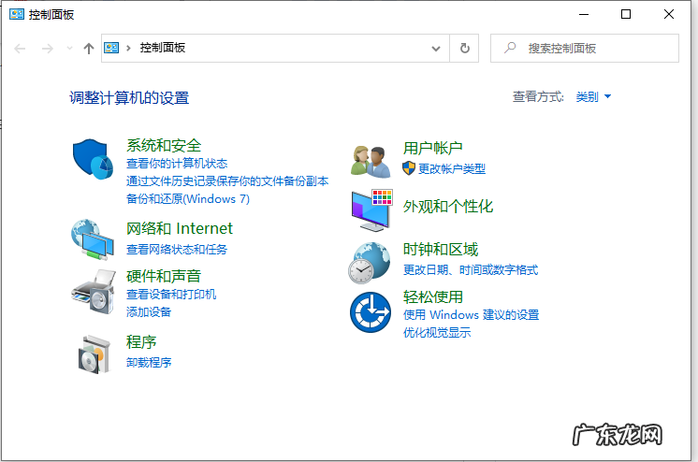
Task: Open the 类别 view-by dropdown
Action: (593, 96)
